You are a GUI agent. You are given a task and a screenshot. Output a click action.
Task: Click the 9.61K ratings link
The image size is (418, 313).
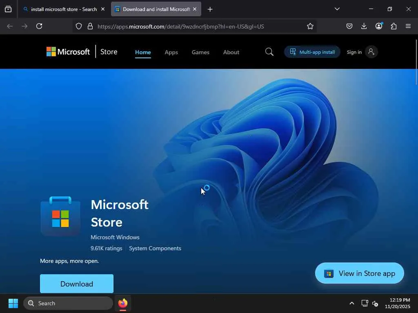click(x=107, y=248)
